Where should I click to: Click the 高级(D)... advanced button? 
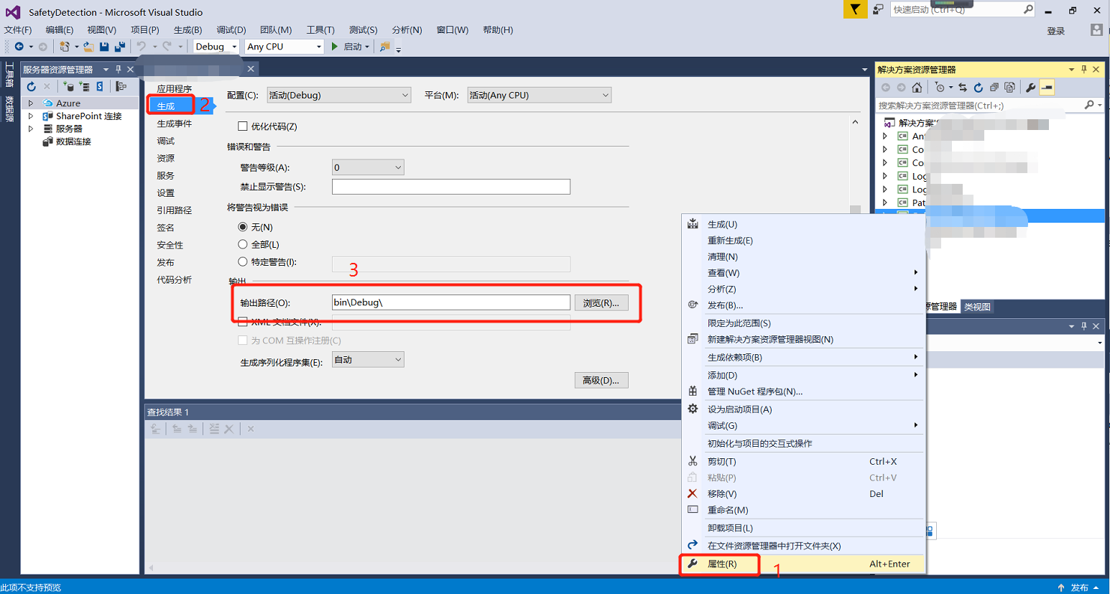[601, 380]
